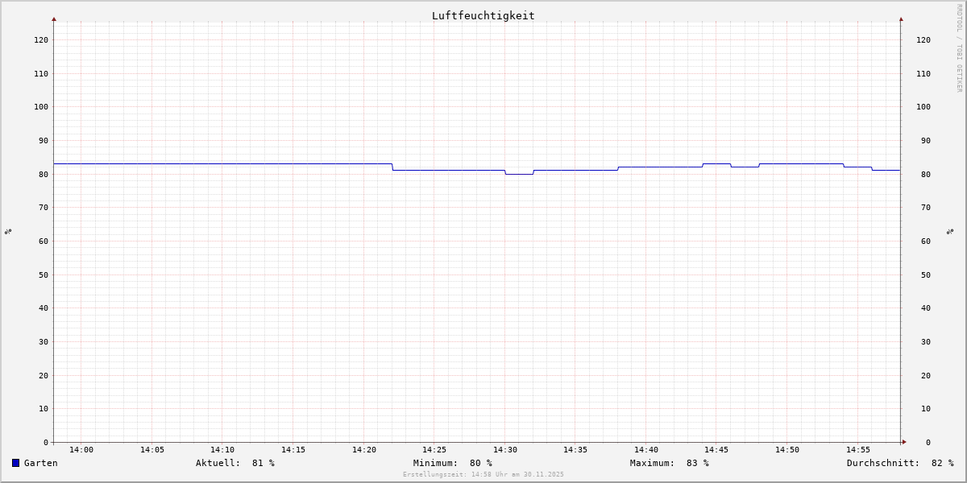Click the 14:20 time axis label

pos(364,450)
